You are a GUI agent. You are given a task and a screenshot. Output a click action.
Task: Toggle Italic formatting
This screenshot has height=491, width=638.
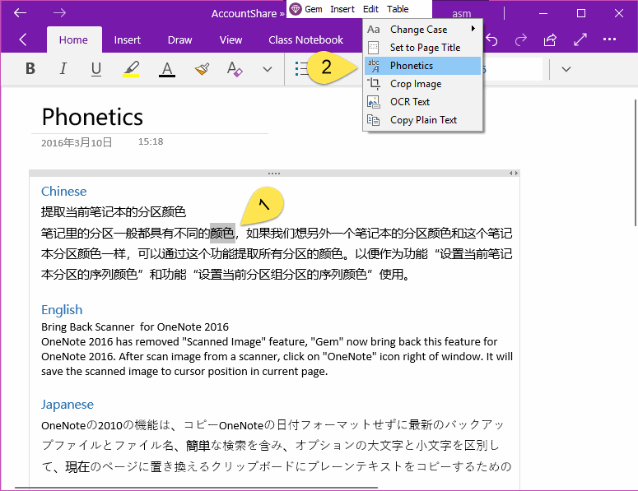tap(63, 69)
